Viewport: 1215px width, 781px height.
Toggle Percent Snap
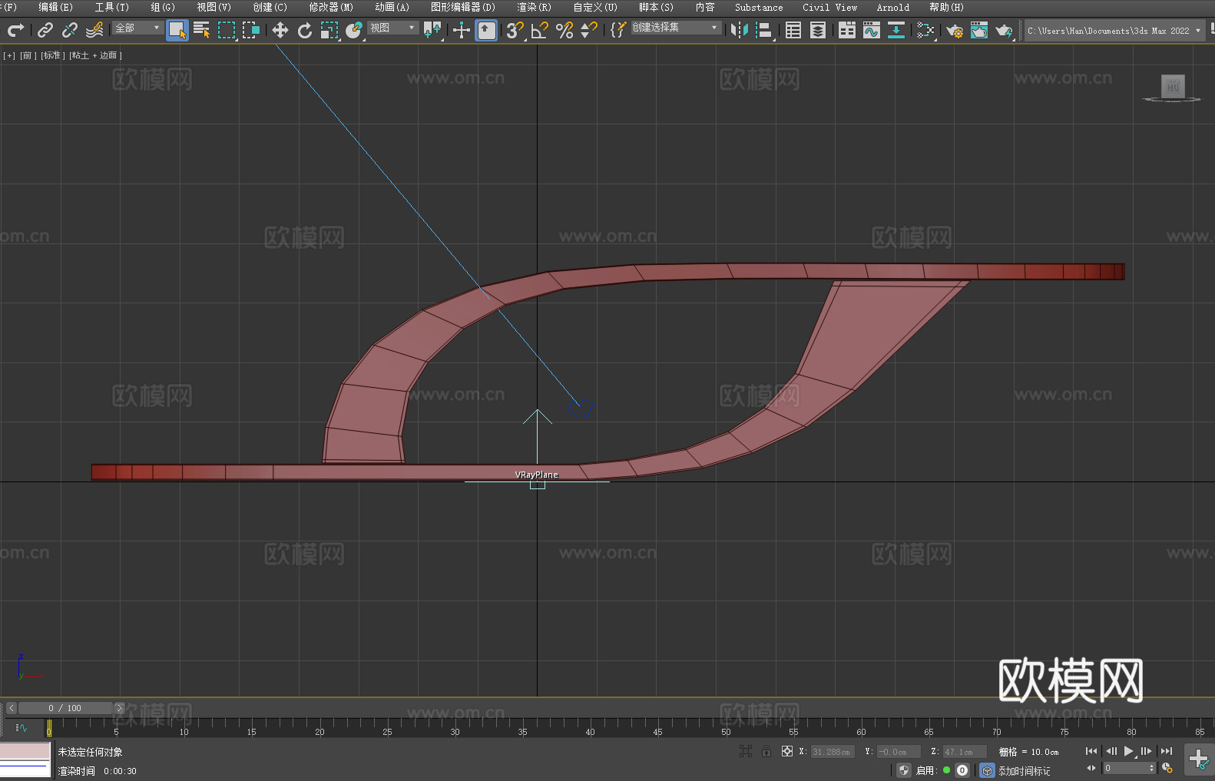pos(564,30)
